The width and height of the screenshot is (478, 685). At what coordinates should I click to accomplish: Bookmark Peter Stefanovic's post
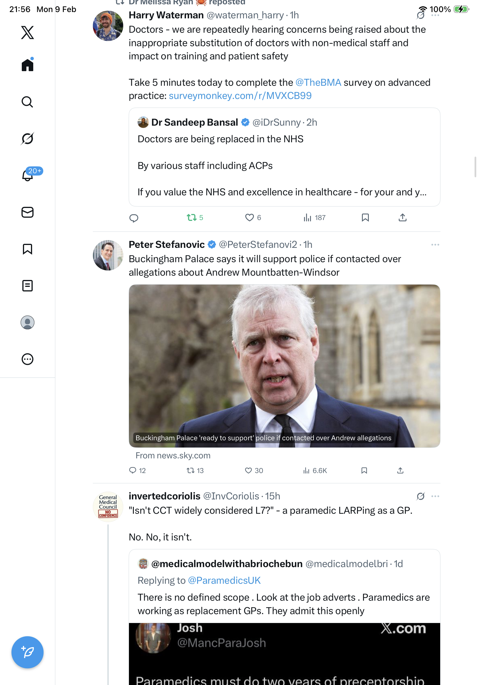[x=364, y=470]
